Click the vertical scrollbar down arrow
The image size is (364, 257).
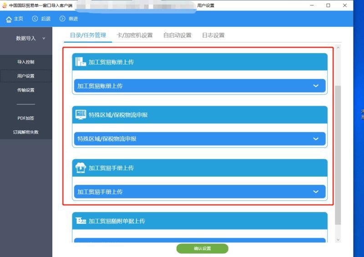[338, 239]
